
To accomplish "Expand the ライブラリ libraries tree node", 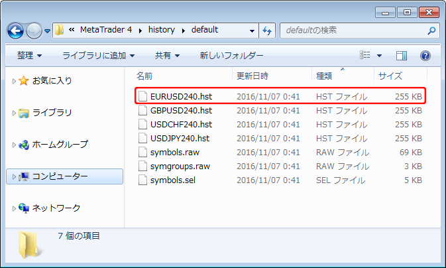I will [x=14, y=113].
